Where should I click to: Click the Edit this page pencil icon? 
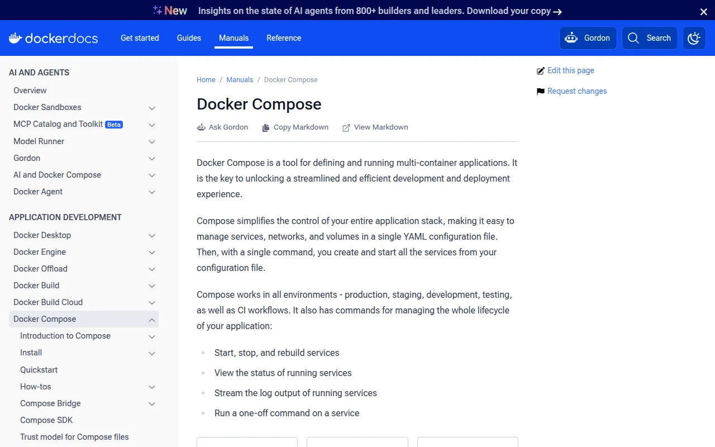coord(540,71)
